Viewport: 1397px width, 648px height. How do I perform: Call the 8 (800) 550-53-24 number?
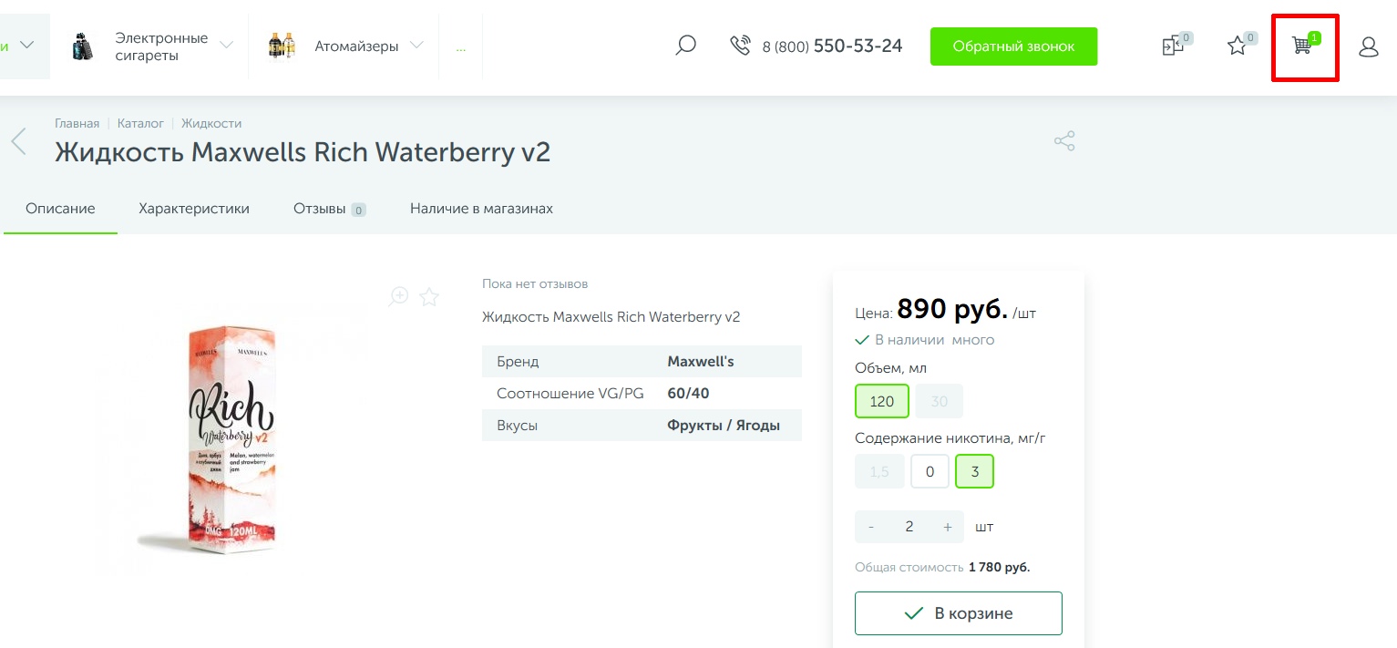point(832,46)
